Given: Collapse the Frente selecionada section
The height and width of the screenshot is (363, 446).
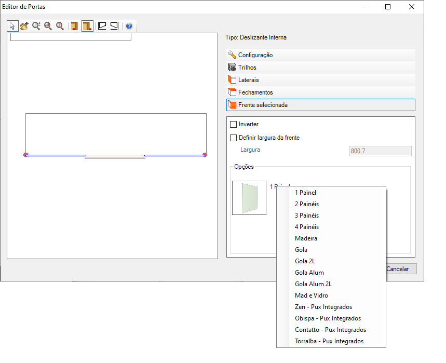Looking at the screenshot, I should pos(321,105).
